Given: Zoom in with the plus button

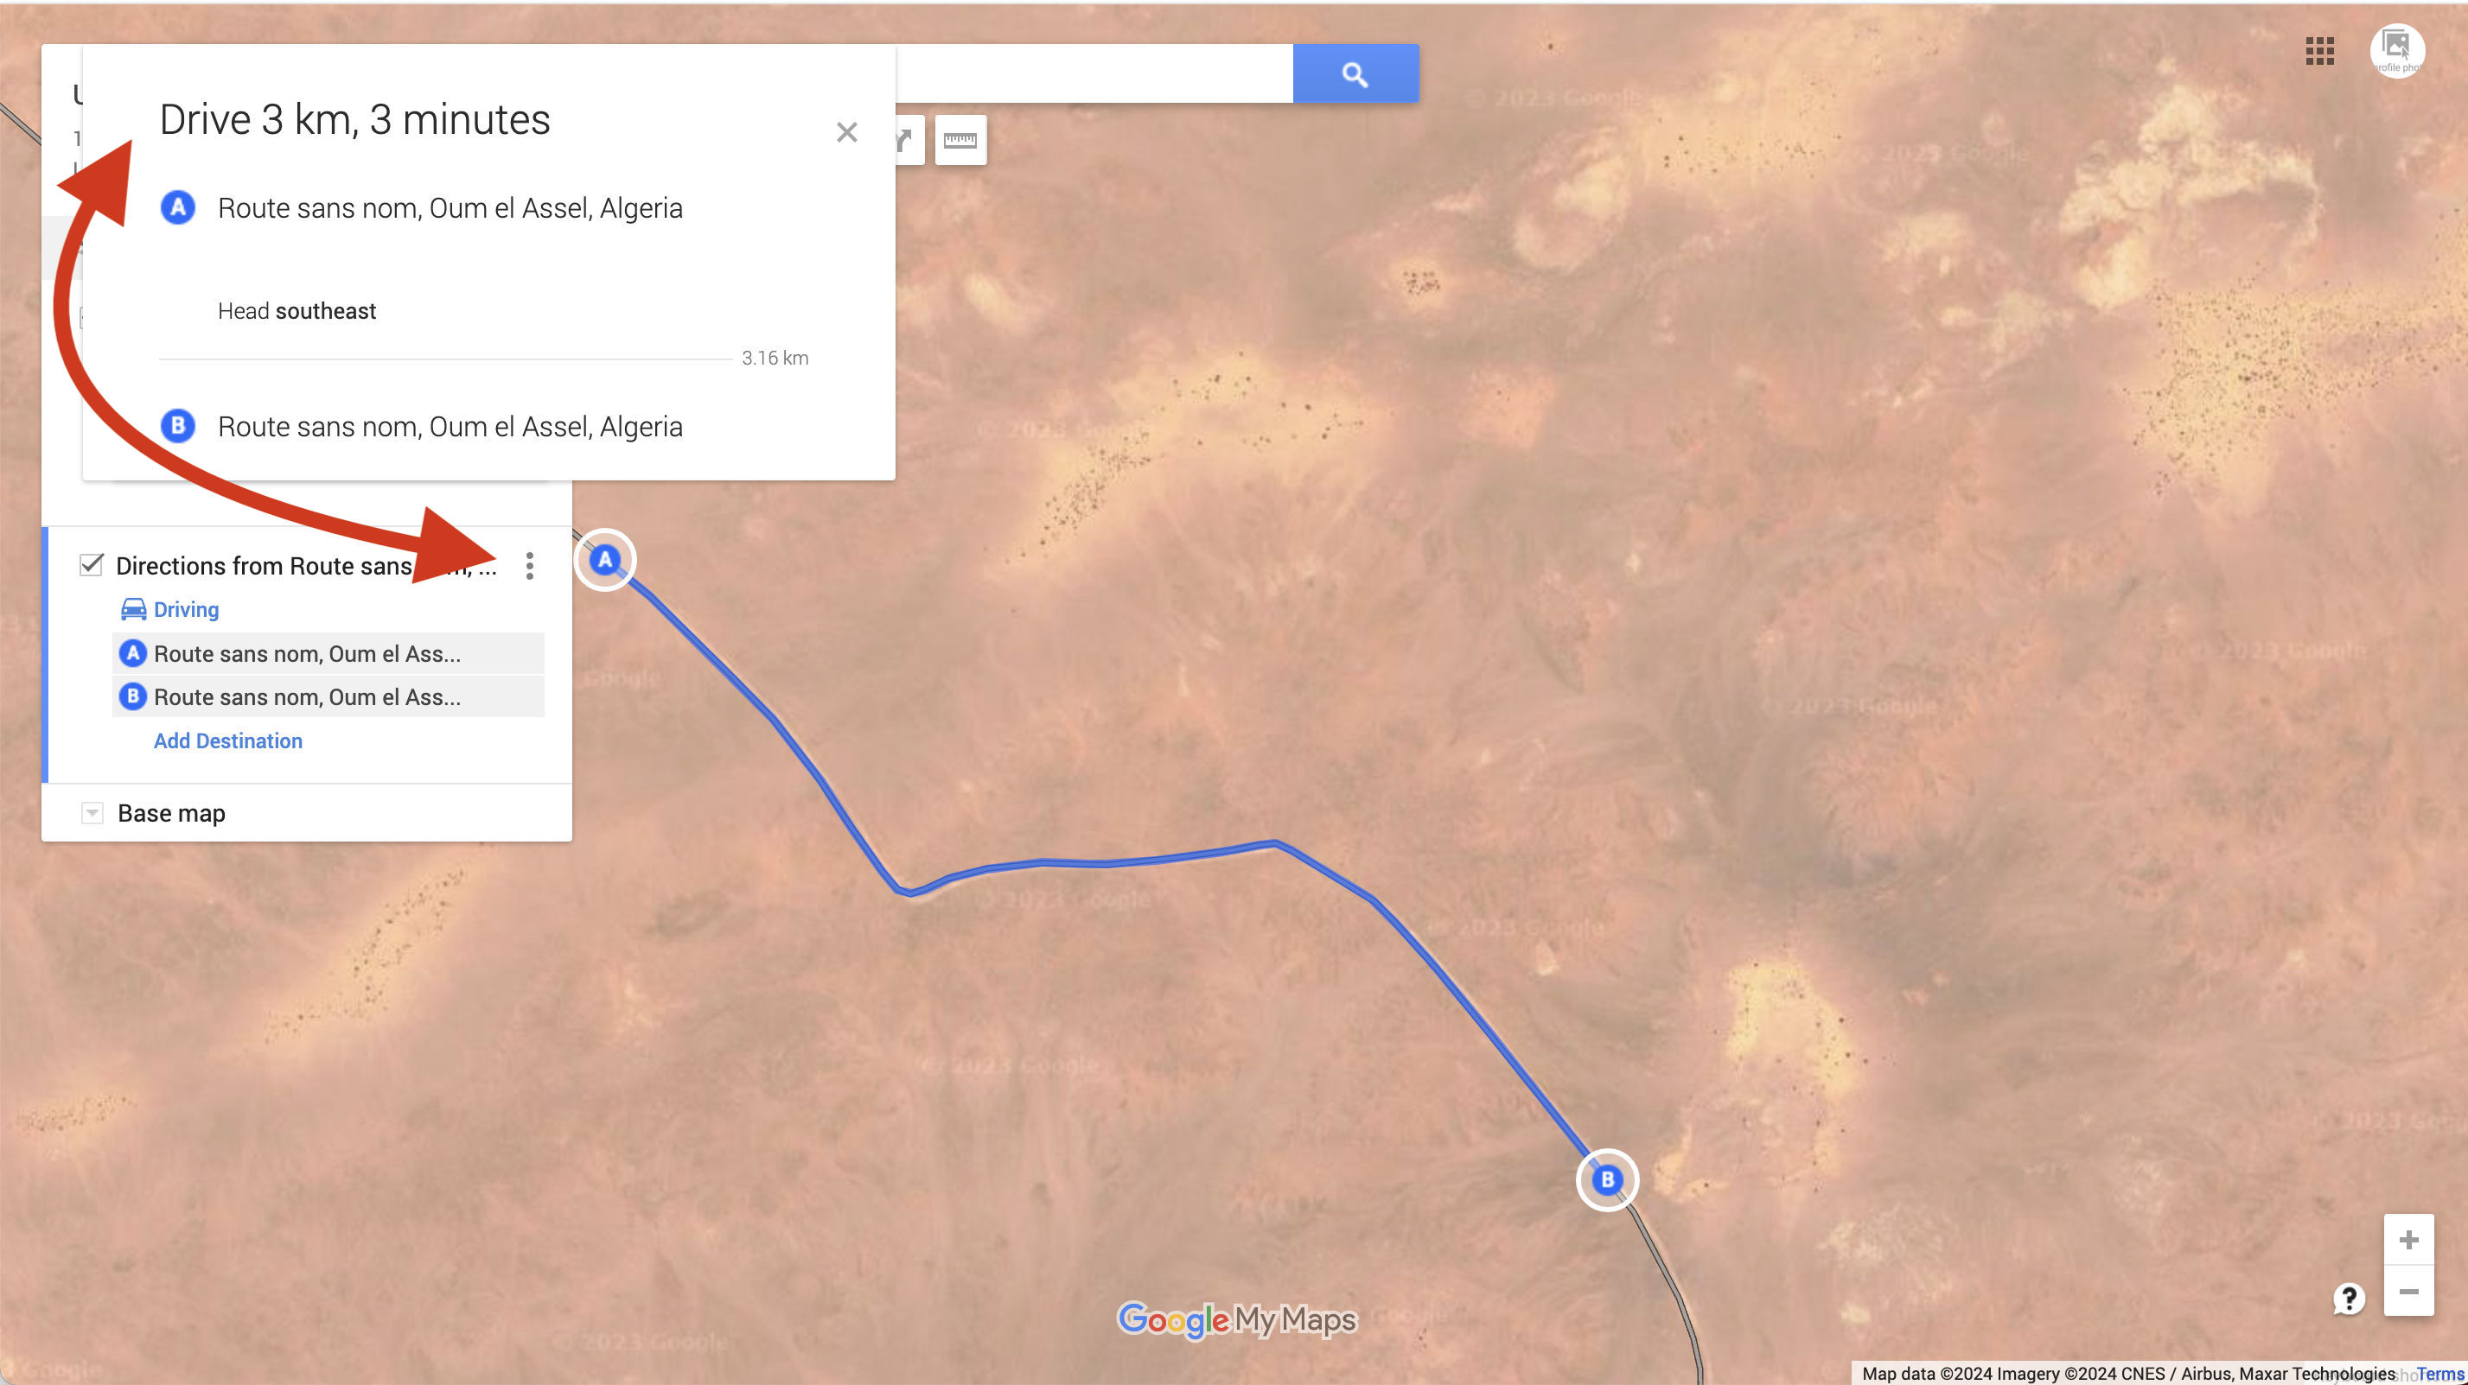Looking at the screenshot, I should [2408, 1239].
